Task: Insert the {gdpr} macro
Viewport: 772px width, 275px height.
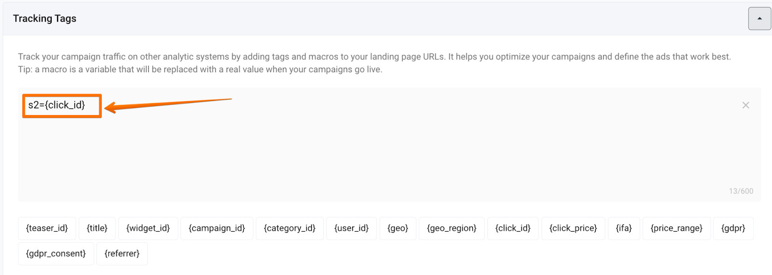Action: coord(733,228)
